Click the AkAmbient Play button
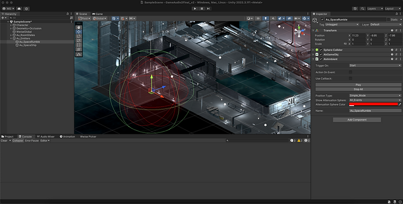Screen dimensions: 403x204 coord(358,85)
